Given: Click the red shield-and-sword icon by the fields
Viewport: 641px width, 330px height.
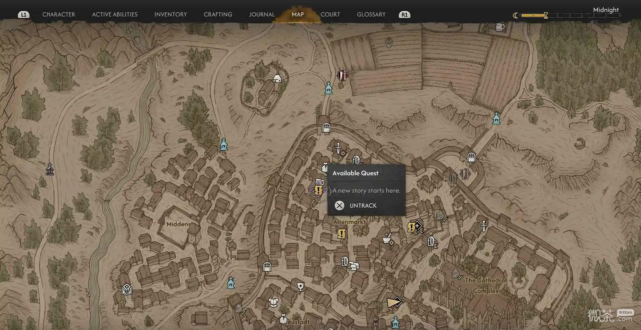Looking at the screenshot, I should pos(342,76).
